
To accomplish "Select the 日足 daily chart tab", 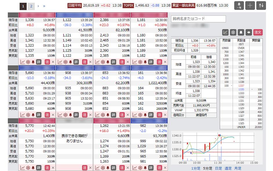I will point(218,168).
